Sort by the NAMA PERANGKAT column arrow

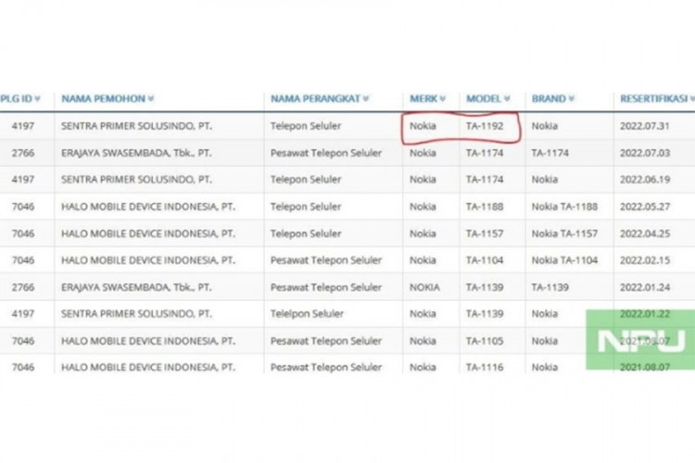coord(366,99)
